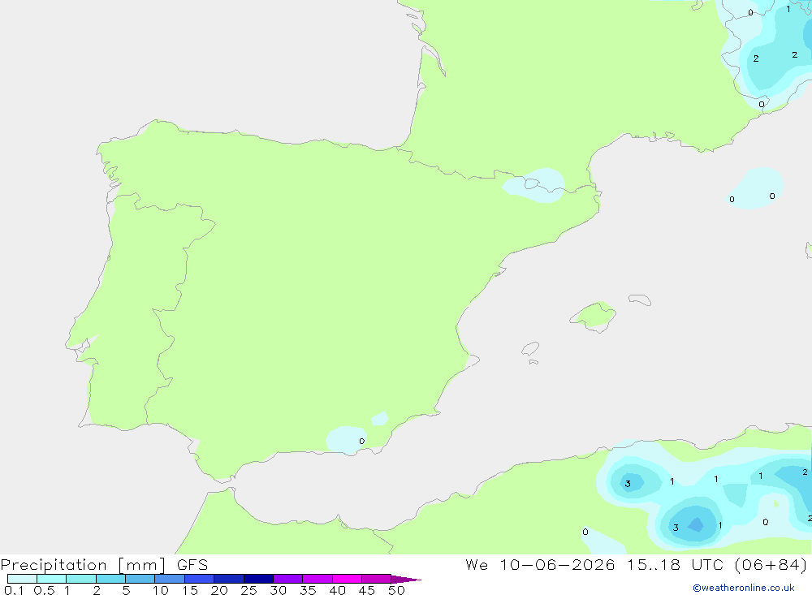Click the 'We 10-06-2026' date text
The image size is (812, 595).
540,564
